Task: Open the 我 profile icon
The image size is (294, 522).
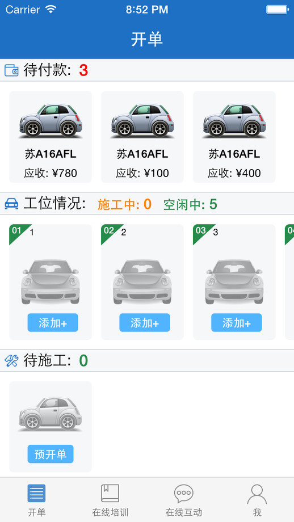Action: pyautogui.click(x=257, y=494)
